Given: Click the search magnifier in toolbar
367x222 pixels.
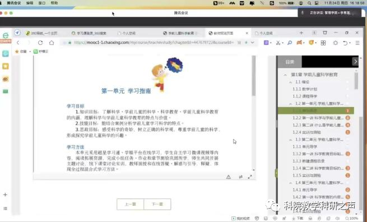Looking at the screenshot, I should coord(290,43).
